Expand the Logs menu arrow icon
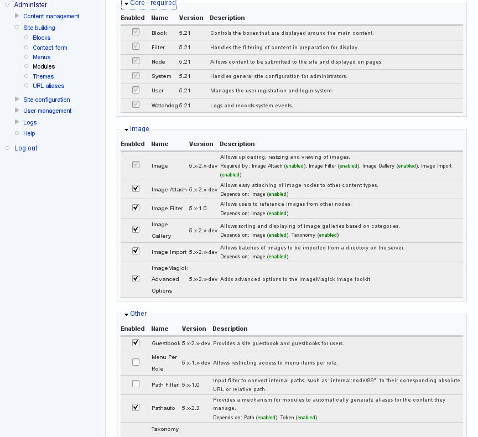The width and height of the screenshot is (478, 437). pos(17,122)
